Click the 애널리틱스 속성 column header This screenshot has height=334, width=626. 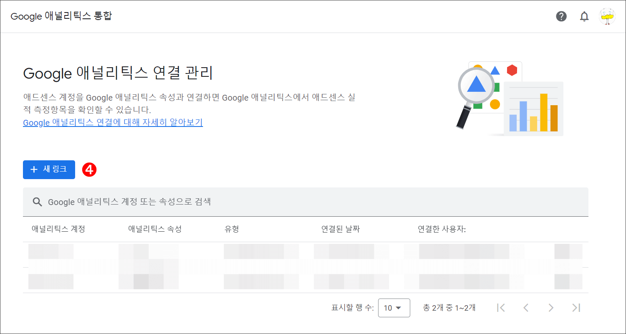(x=155, y=229)
